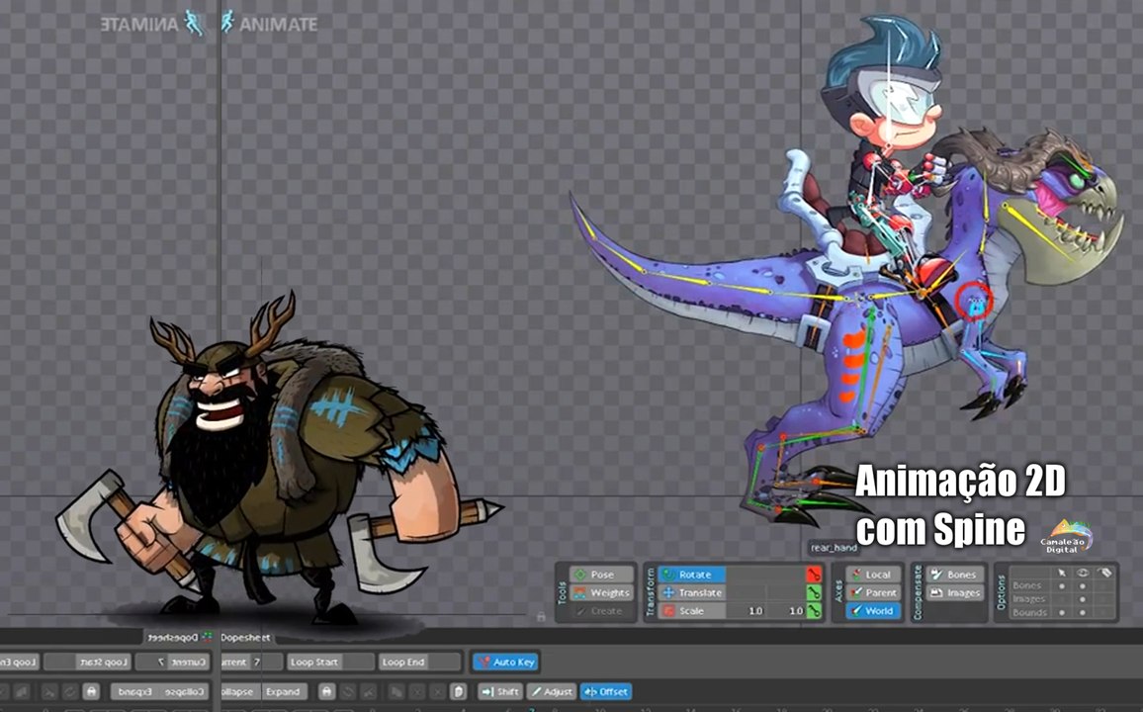Click the rear_hand bone name label
Image resolution: width=1143 pixels, height=712 pixels.
point(834,547)
